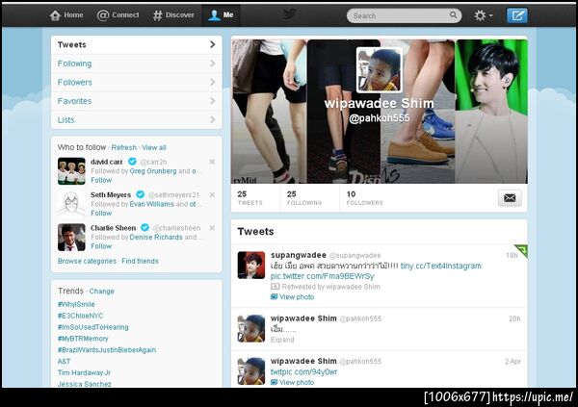Viewport: 578px width, 407px height.
Task: Go to the Home tab
Action: pos(66,15)
